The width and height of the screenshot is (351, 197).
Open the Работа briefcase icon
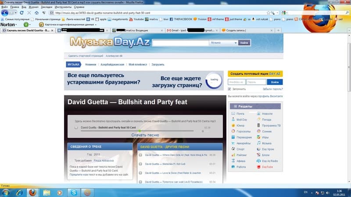tap(233, 167)
